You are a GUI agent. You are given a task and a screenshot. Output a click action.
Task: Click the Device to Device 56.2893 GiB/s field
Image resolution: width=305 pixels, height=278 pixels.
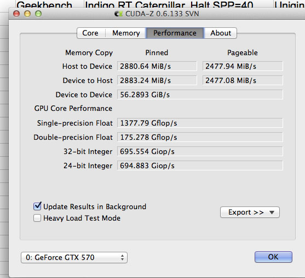[200, 94]
